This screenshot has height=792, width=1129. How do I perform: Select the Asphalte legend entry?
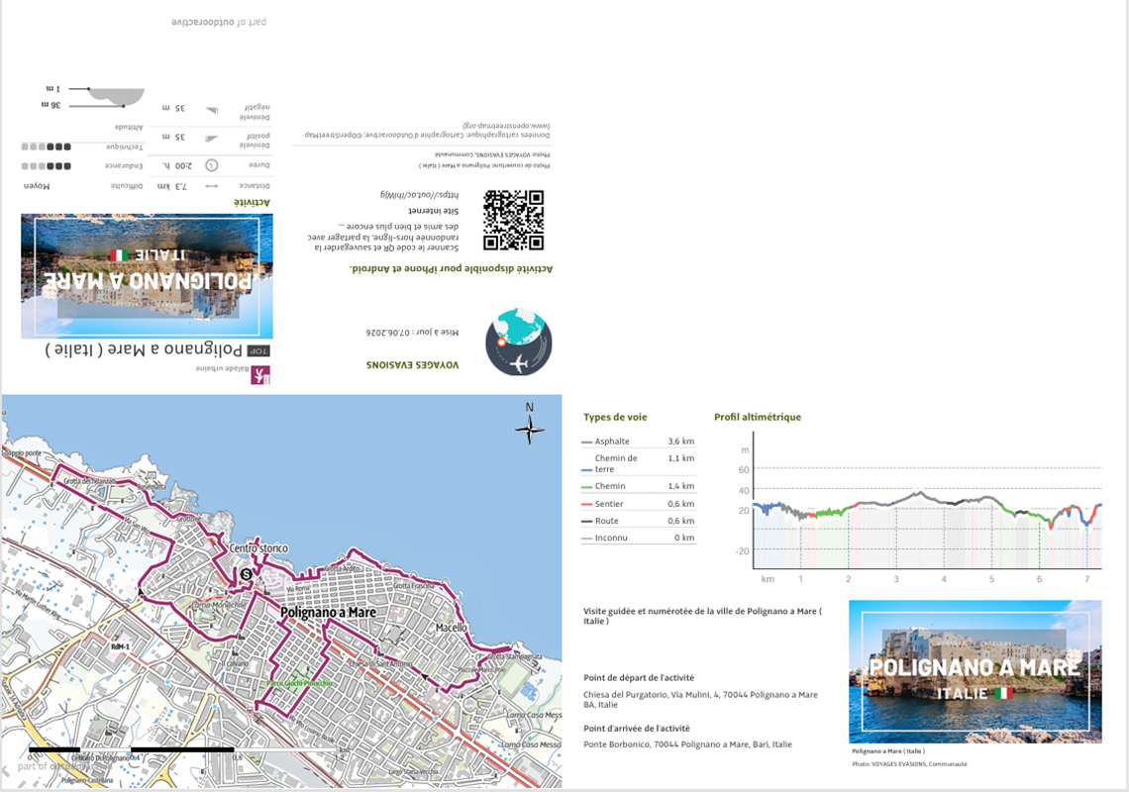tap(638, 442)
